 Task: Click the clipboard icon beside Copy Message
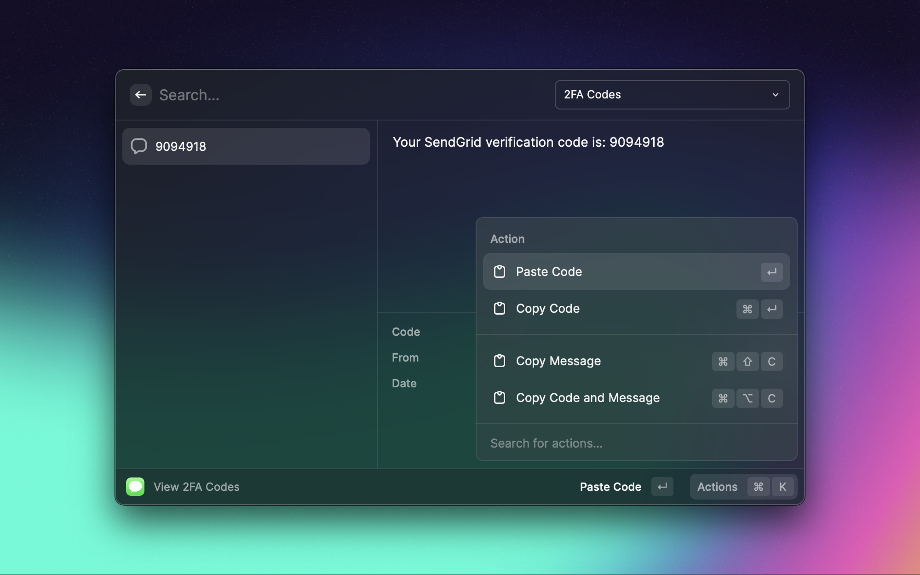500,361
